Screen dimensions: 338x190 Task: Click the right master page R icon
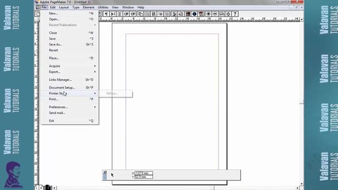click(x=41, y=188)
